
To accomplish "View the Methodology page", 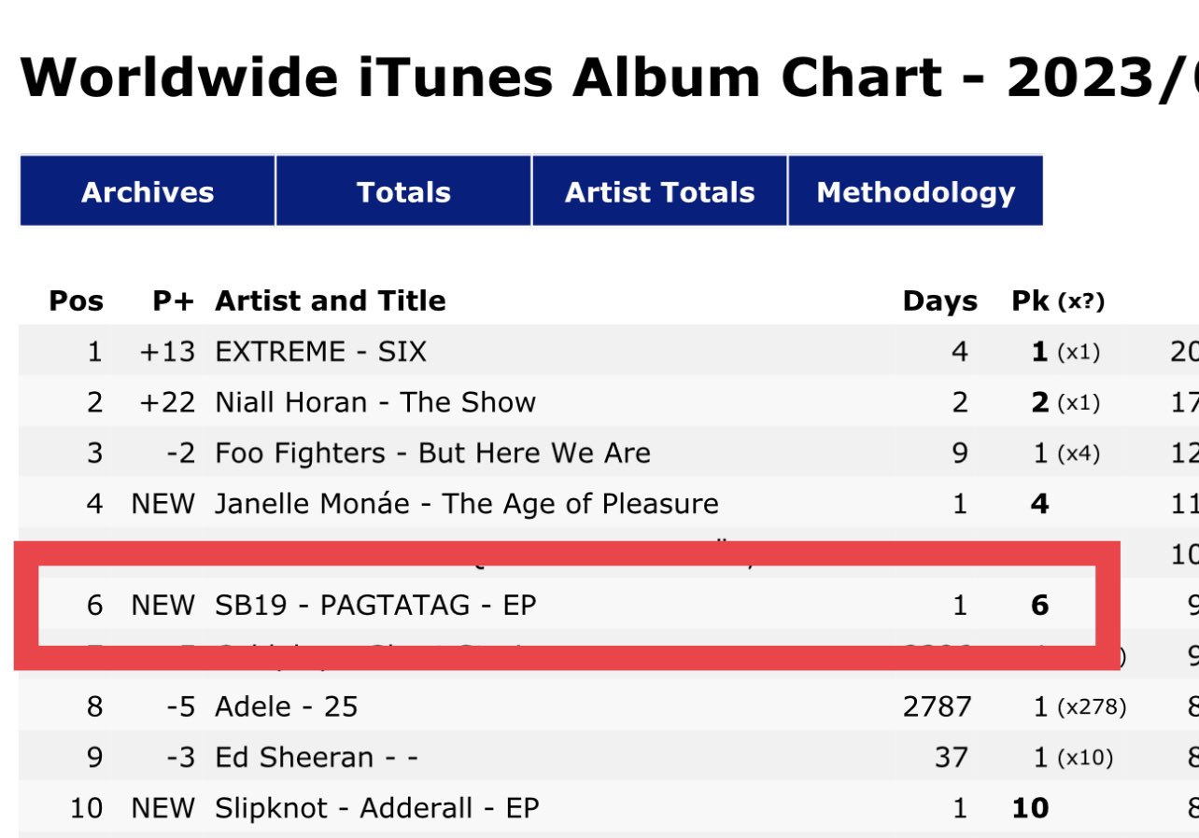I will 915,191.
